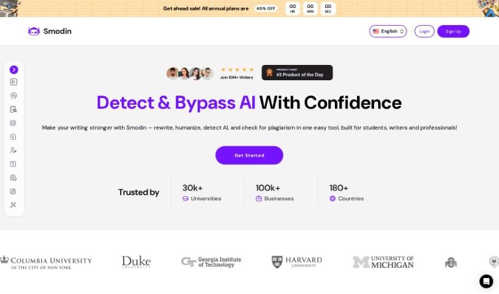
Task: Click the Columbia University logo
Action: (46, 263)
